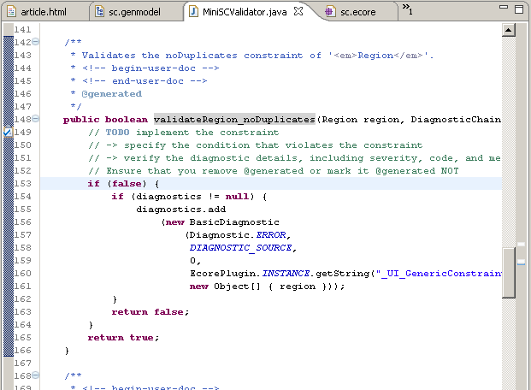Click the Java file icon on MiniSCValidator tab

point(193,11)
